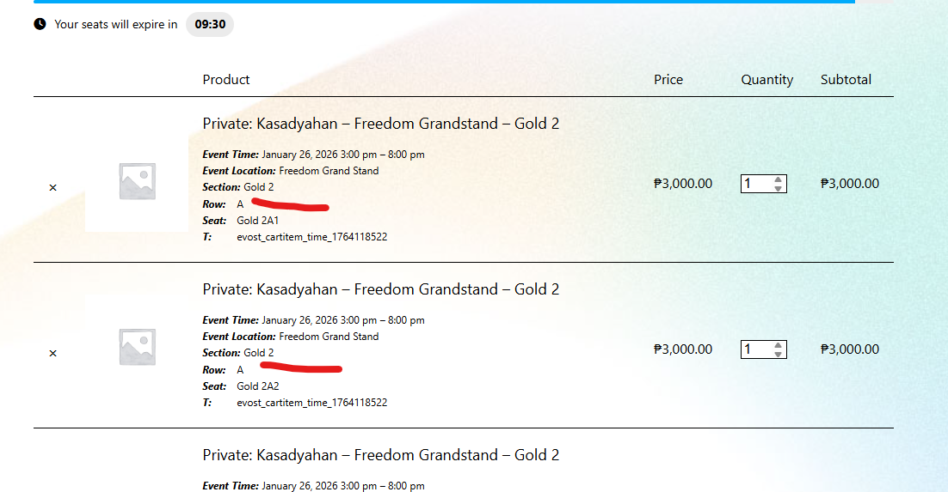Remove the Gold 2A1 seat from cart
The height and width of the screenshot is (492, 948).
point(52,187)
